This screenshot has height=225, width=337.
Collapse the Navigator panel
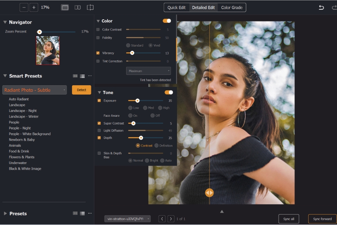click(5, 22)
